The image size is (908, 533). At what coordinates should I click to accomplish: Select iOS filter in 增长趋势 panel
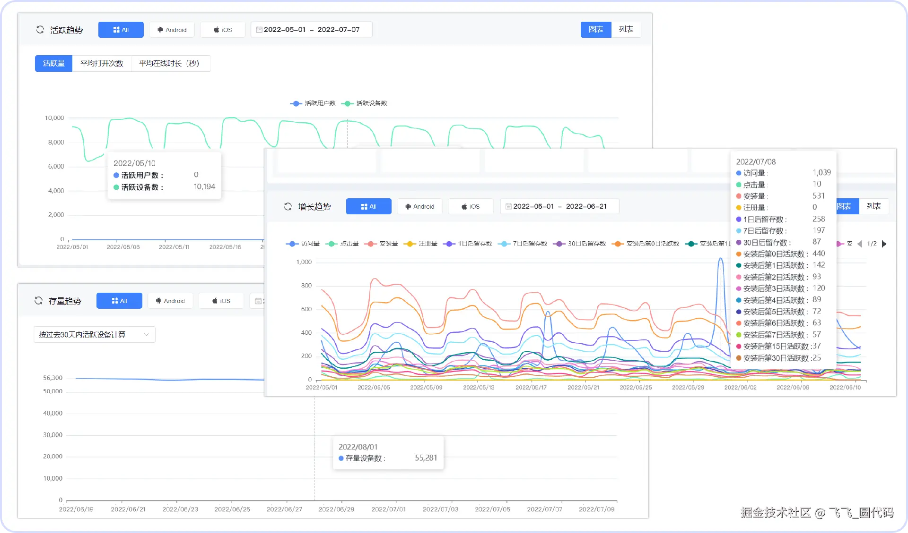click(x=471, y=207)
